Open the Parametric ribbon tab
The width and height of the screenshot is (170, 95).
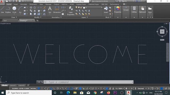click(x=33, y=4)
